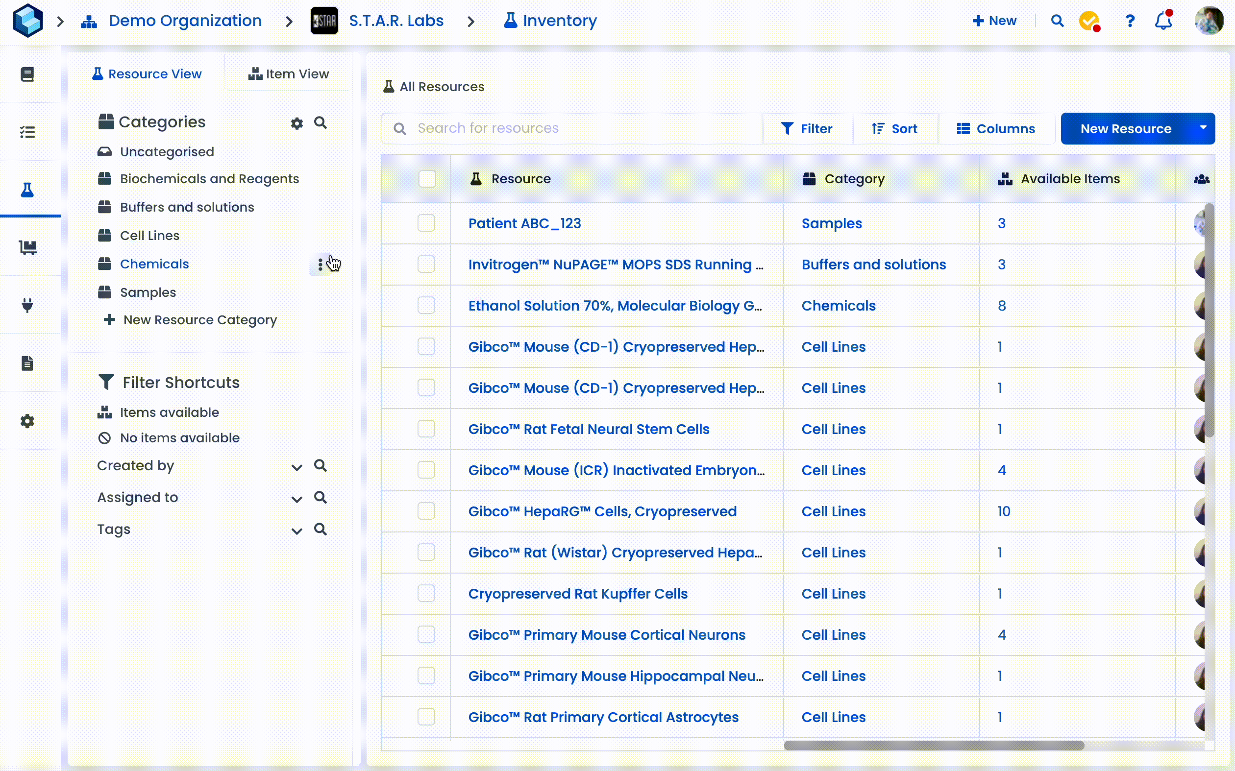Open the categories settings gear icon
Viewport: 1235px width, 771px height.
click(x=296, y=123)
